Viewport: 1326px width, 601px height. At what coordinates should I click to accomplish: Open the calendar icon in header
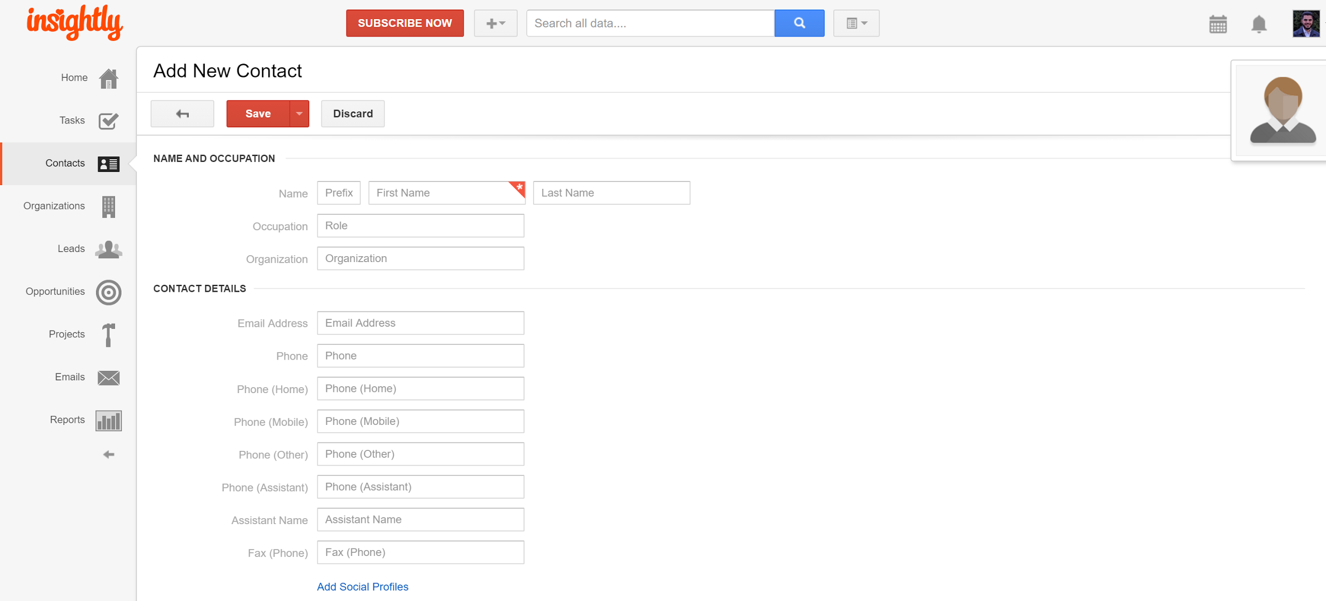(1218, 24)
